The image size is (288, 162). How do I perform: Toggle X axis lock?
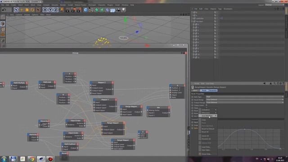click(x=45, y=10)
